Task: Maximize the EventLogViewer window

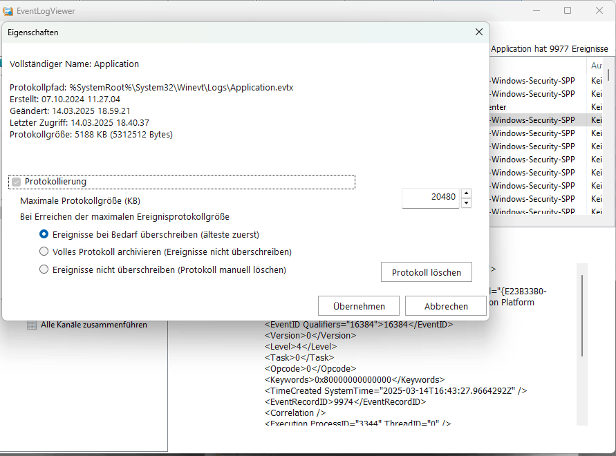Action: pos(568,10)
